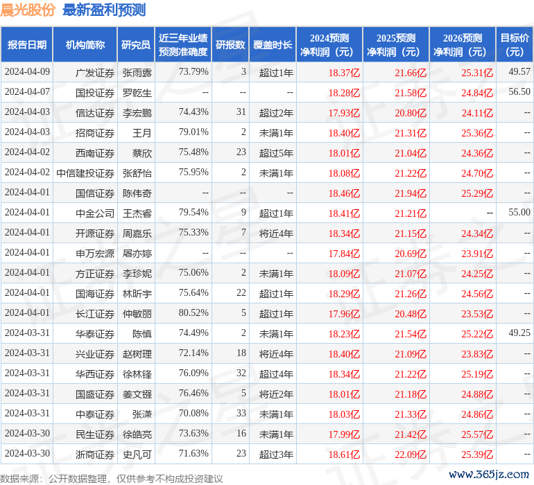Click the 目标价 column header
Viewport: 534px width, 485px height.
tap(515, 44)
